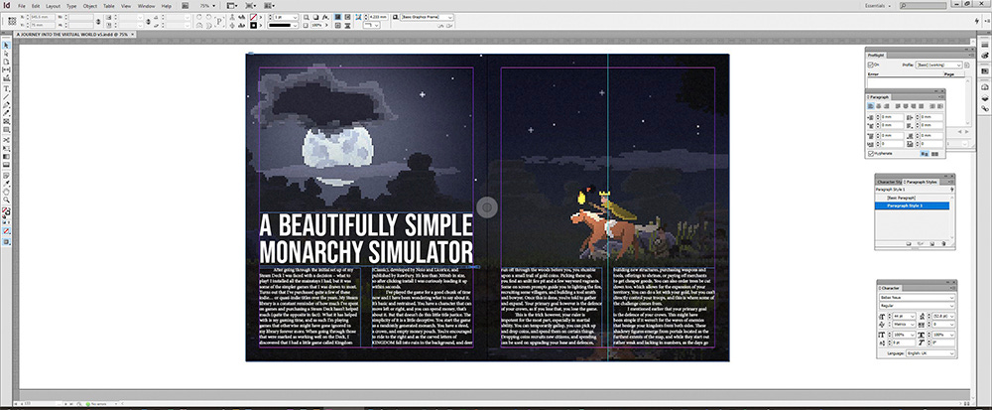Screen dimensions: 992x410
Task: Click the Paragraph panel tab
Action: pos(878,97)
